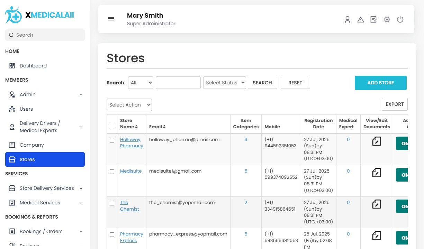Click the warning alert triangle icon
Image resolution: width=424 pixels, height=249 pixels.
tap(361, 20)
